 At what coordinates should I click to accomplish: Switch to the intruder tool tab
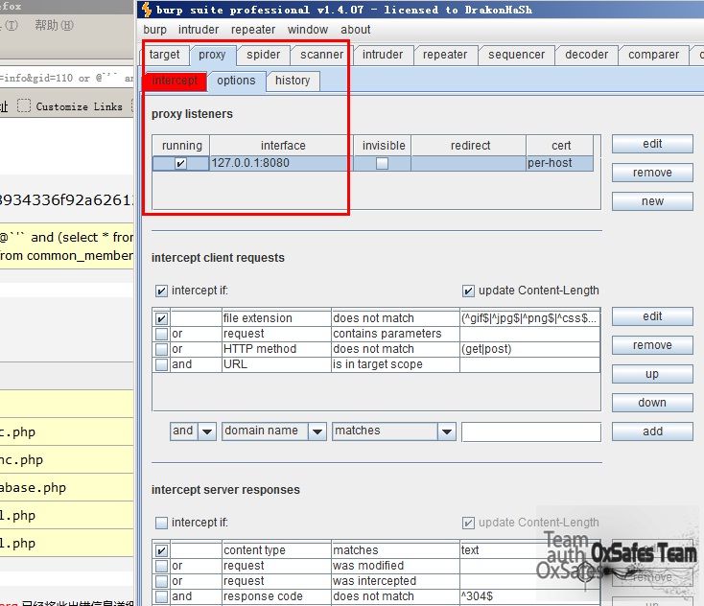(x=383, y=55)
